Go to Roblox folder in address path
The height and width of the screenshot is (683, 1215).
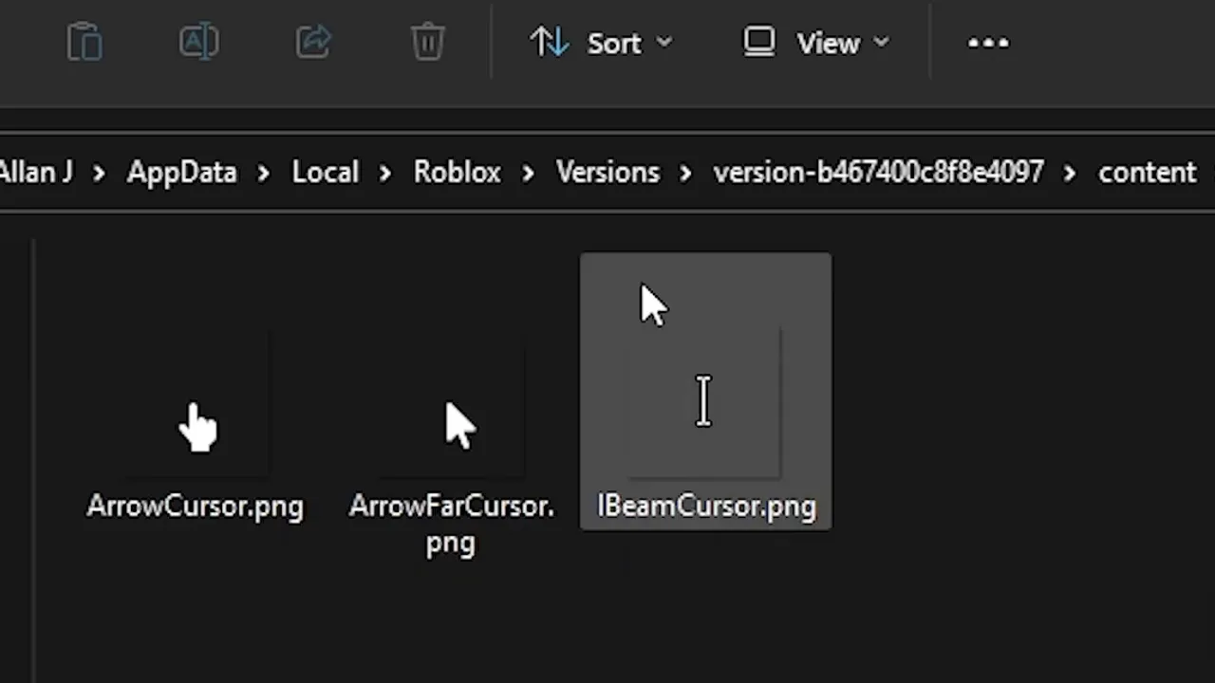tap(457, 173)
